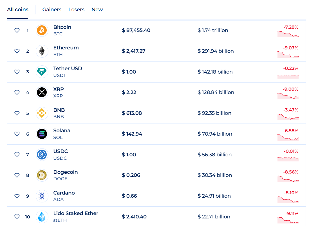The height and width of the screenshot is (226, 309).
Task: View the Dogecoin name link
Action: pyautogui.click(x=65, y=172)
